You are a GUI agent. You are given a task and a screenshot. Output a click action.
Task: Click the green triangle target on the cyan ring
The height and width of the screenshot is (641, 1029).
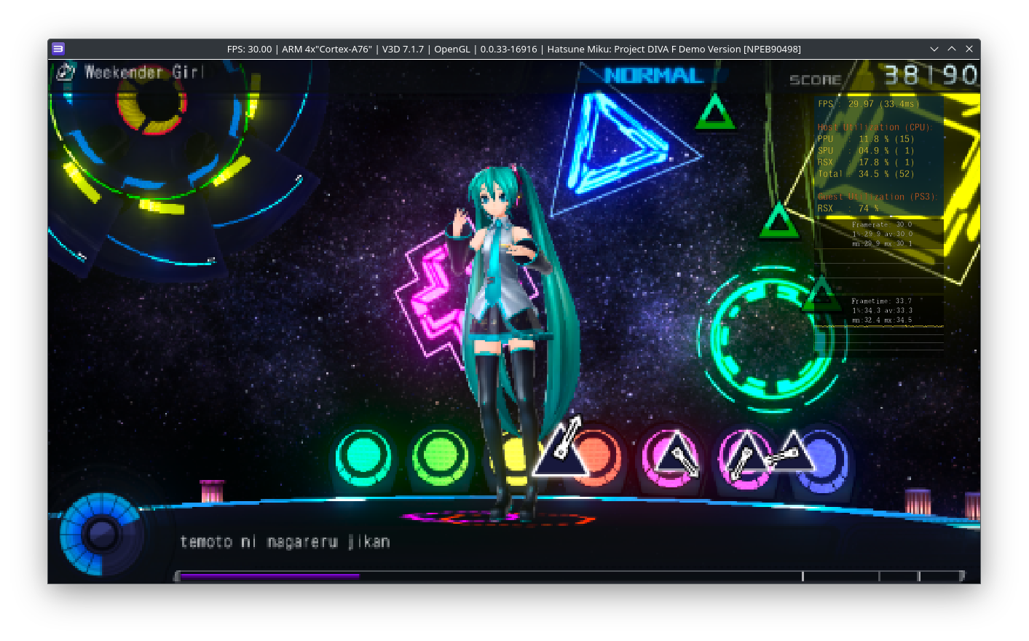pos(821,294)
